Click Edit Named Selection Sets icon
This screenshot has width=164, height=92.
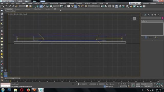pyautogui.click(x=86, y=6)
